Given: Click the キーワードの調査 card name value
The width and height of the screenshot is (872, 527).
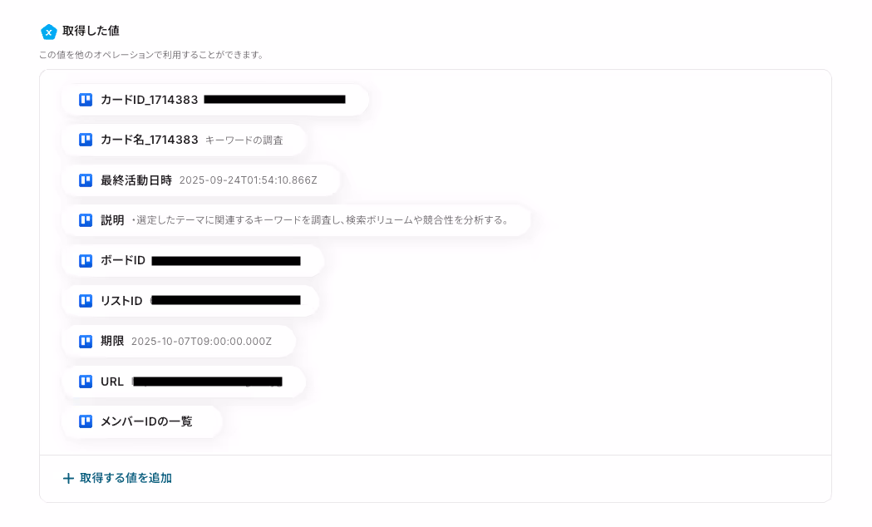Looking at the screenshot, I should [x=244, y=140].
